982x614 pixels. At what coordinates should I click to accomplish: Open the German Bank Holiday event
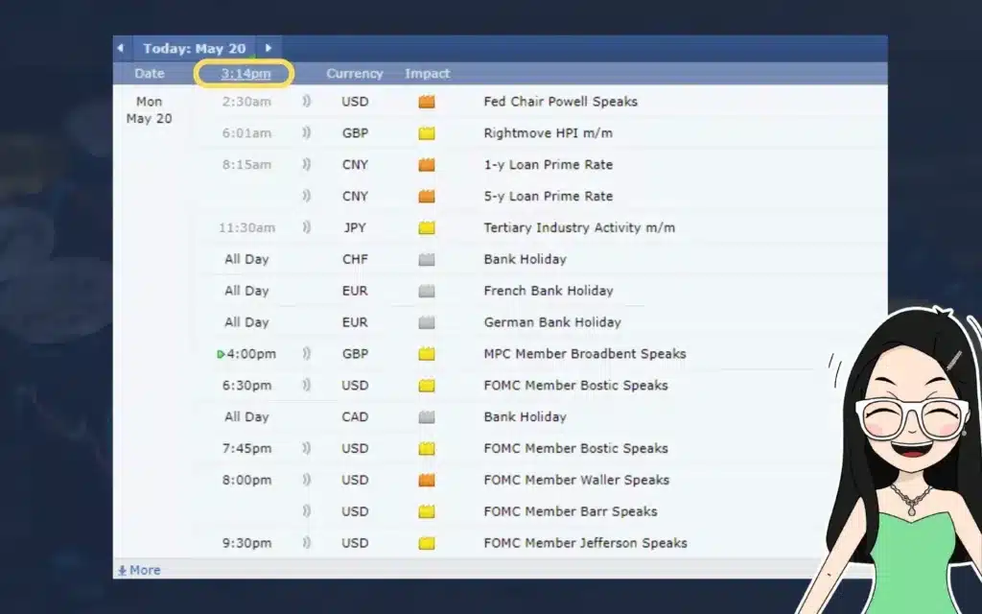pos(552,322)
